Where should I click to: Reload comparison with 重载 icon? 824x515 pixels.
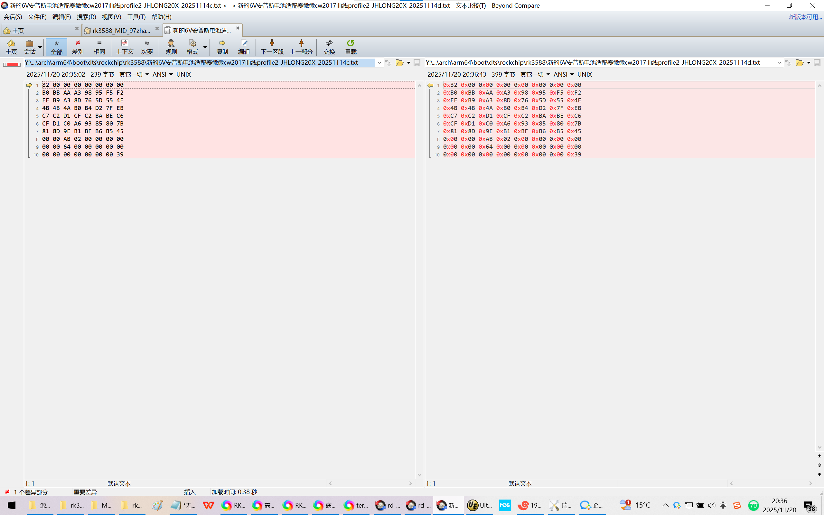coord(351,47)
